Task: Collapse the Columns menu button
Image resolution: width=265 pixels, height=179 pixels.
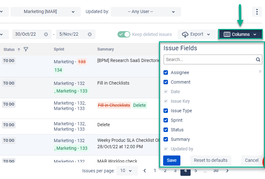Action: click(x=240, y=34)
